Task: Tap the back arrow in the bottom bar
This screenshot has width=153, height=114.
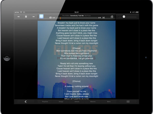Action: pyautogui.click(x=26, y=102)
